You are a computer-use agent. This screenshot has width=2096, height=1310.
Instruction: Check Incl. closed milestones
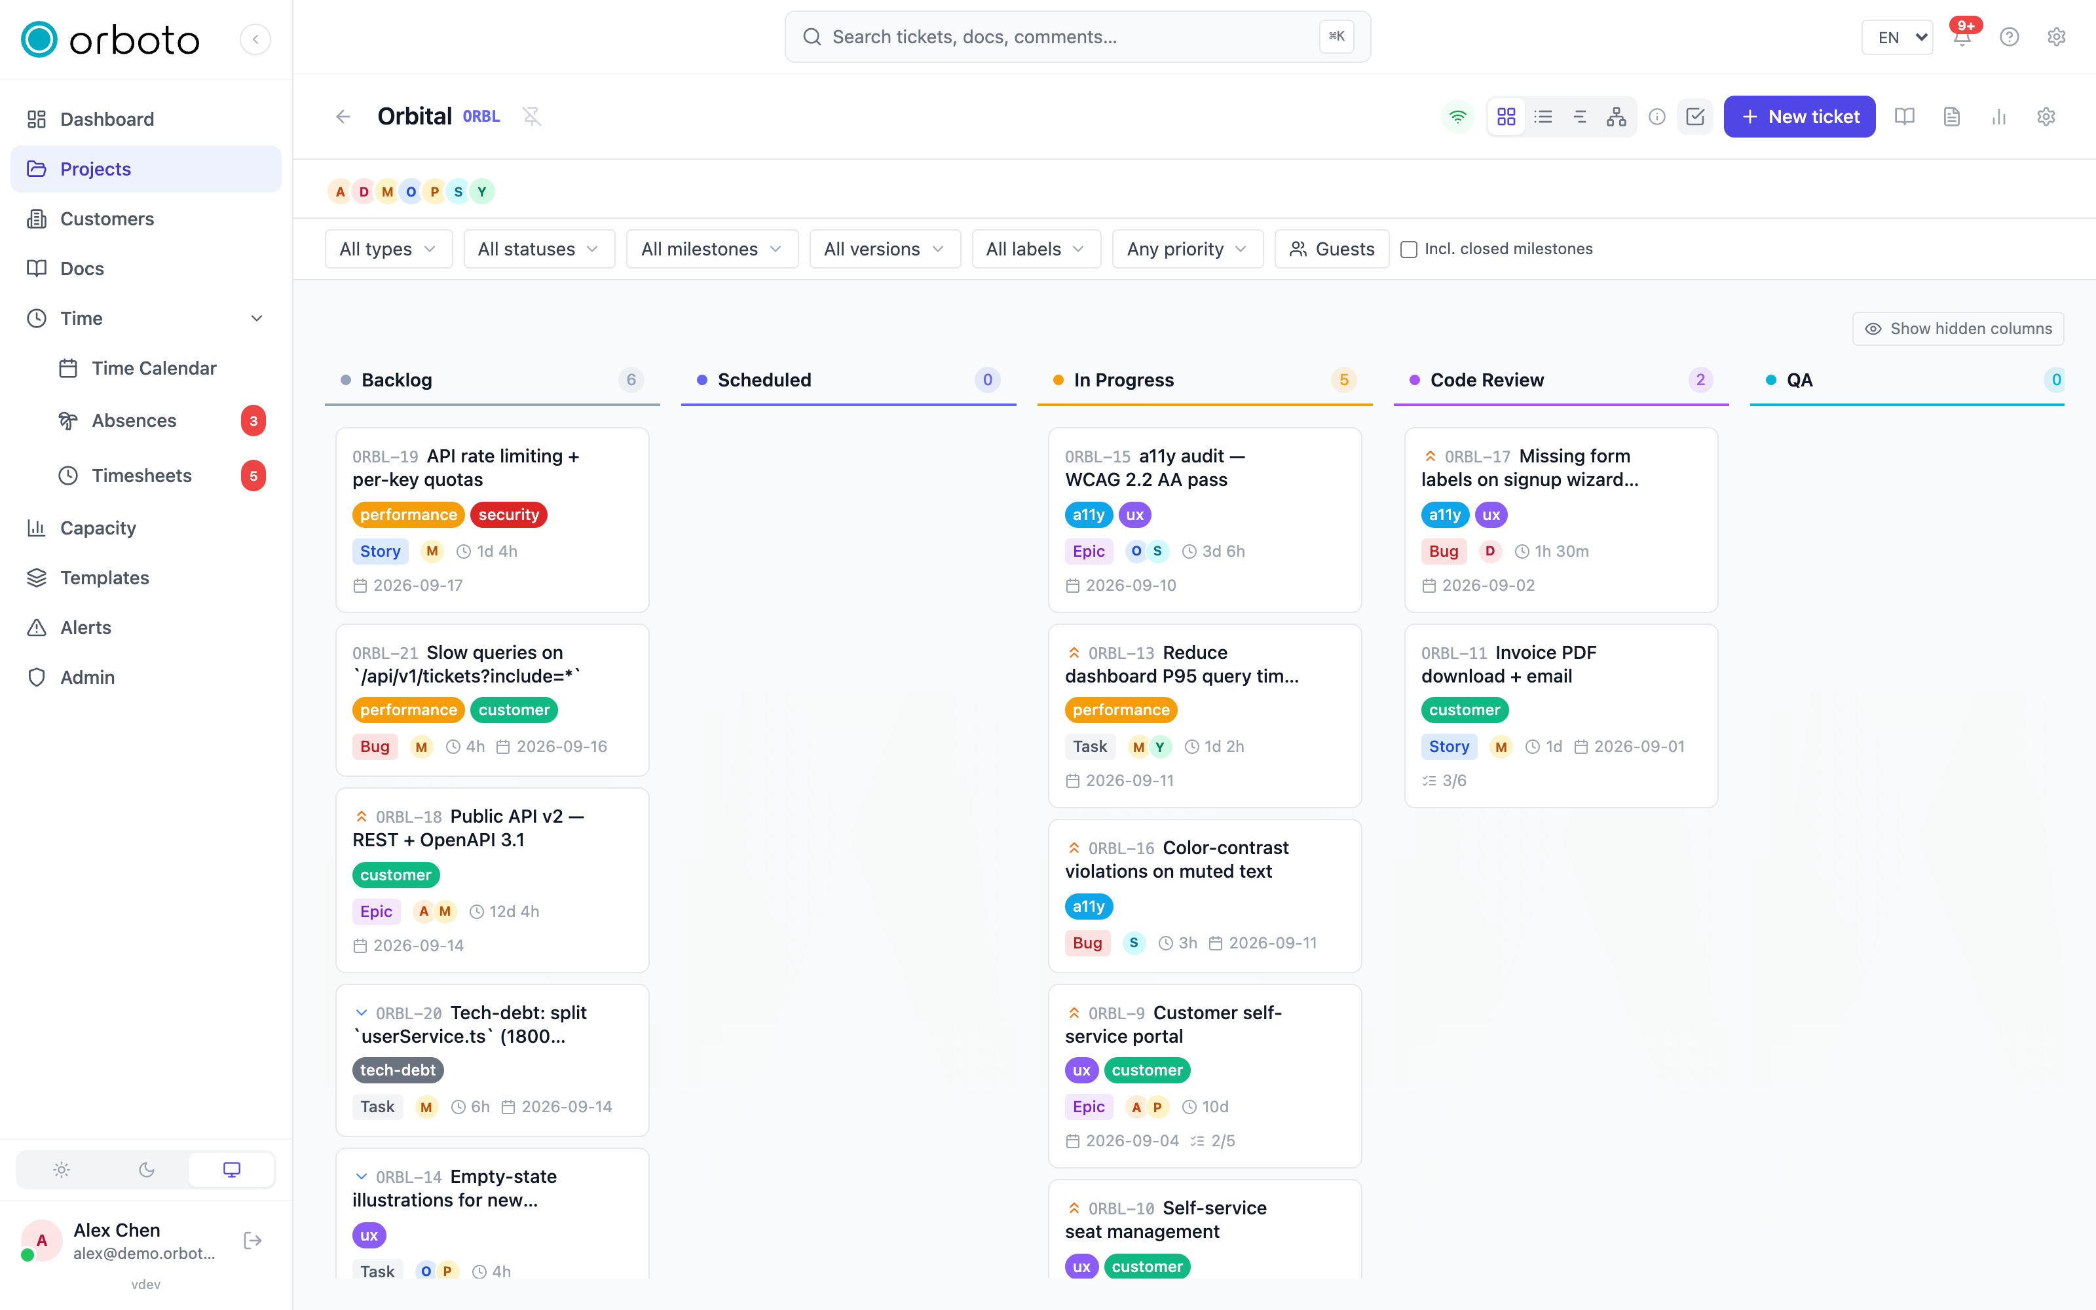pyautogui.click(x=1409, y=250)
